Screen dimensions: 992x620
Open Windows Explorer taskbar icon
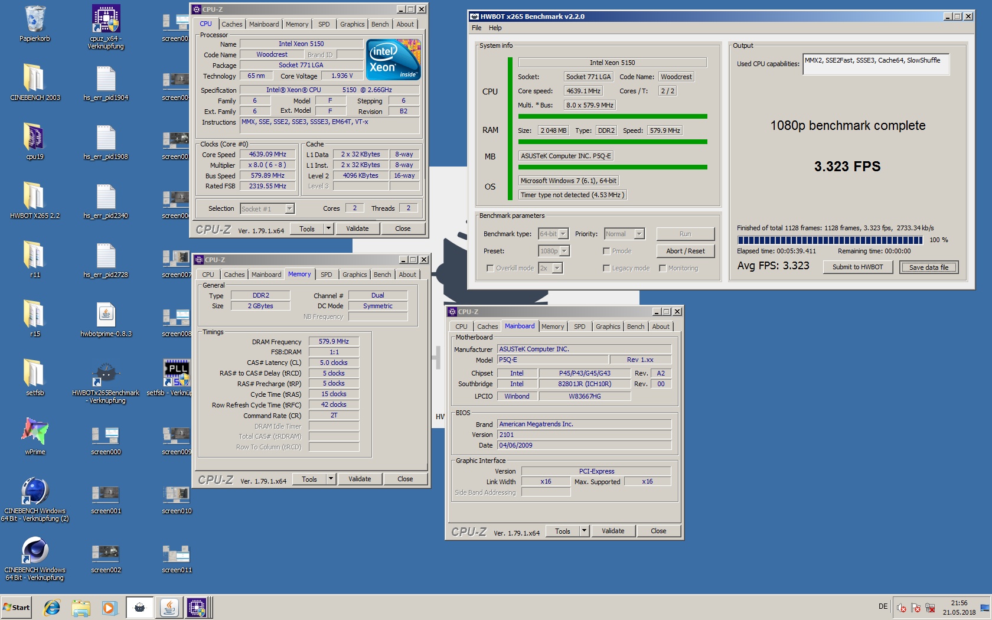click(x=81, y=608)
